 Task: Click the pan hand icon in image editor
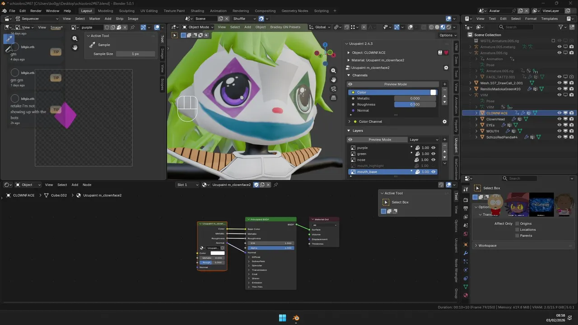pos(75,47)
